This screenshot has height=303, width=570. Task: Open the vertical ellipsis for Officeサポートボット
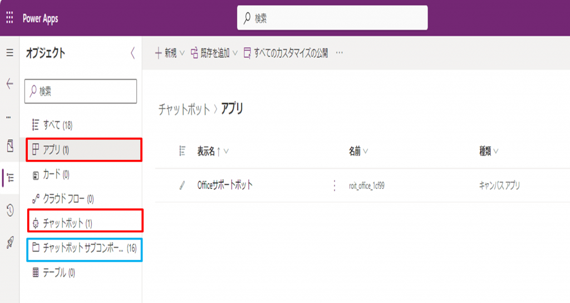(335, 185)
